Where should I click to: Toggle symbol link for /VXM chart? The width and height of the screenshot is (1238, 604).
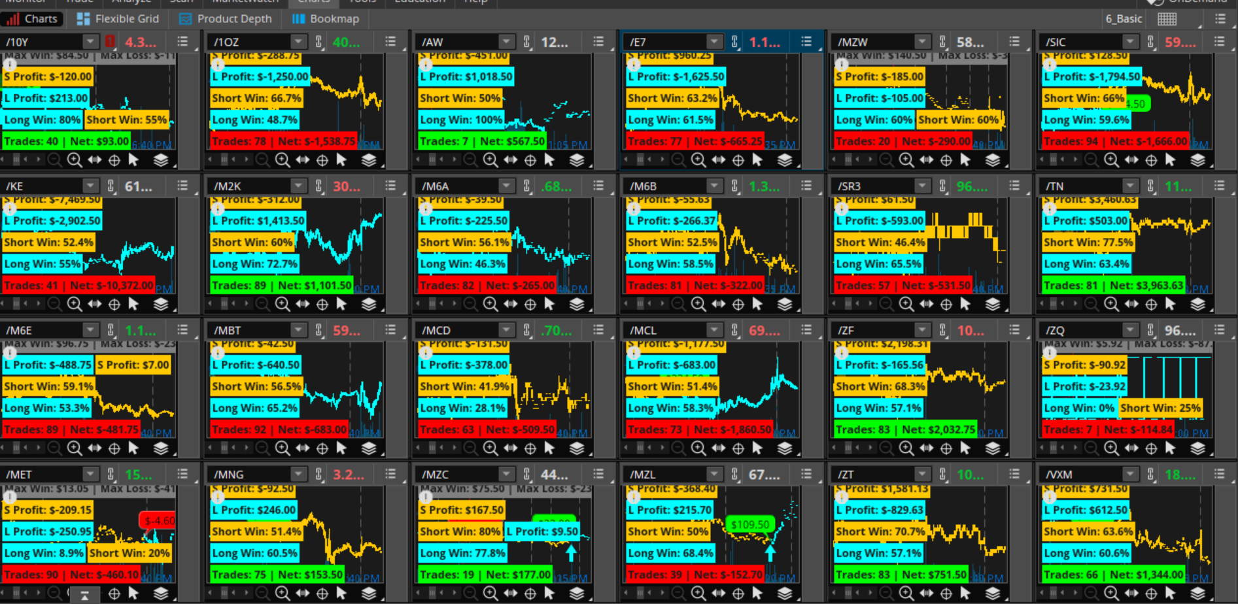click(1151, 475)
